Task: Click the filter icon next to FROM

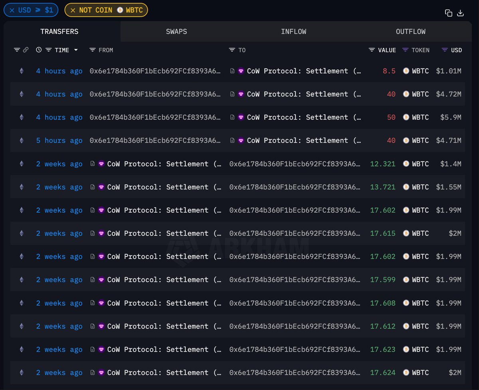Action: pyautogui.click(x=92, y=50)
